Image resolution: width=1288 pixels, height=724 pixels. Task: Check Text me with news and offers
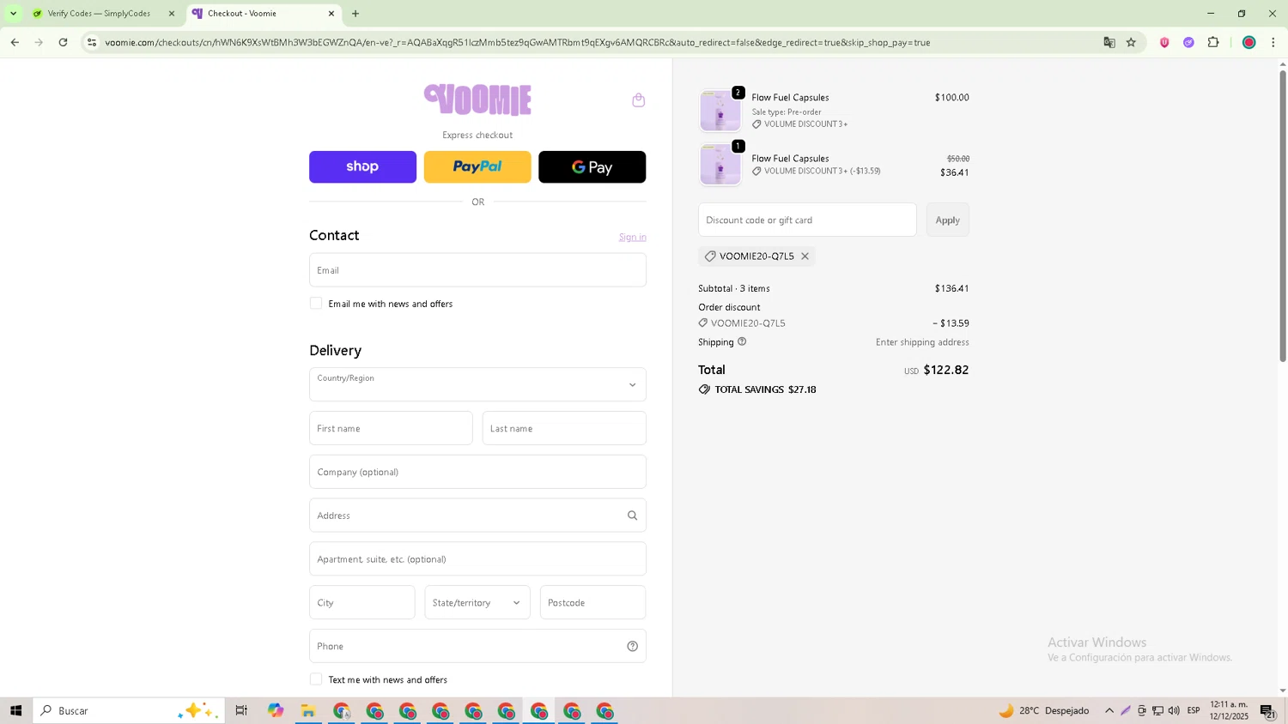point(316,679)
